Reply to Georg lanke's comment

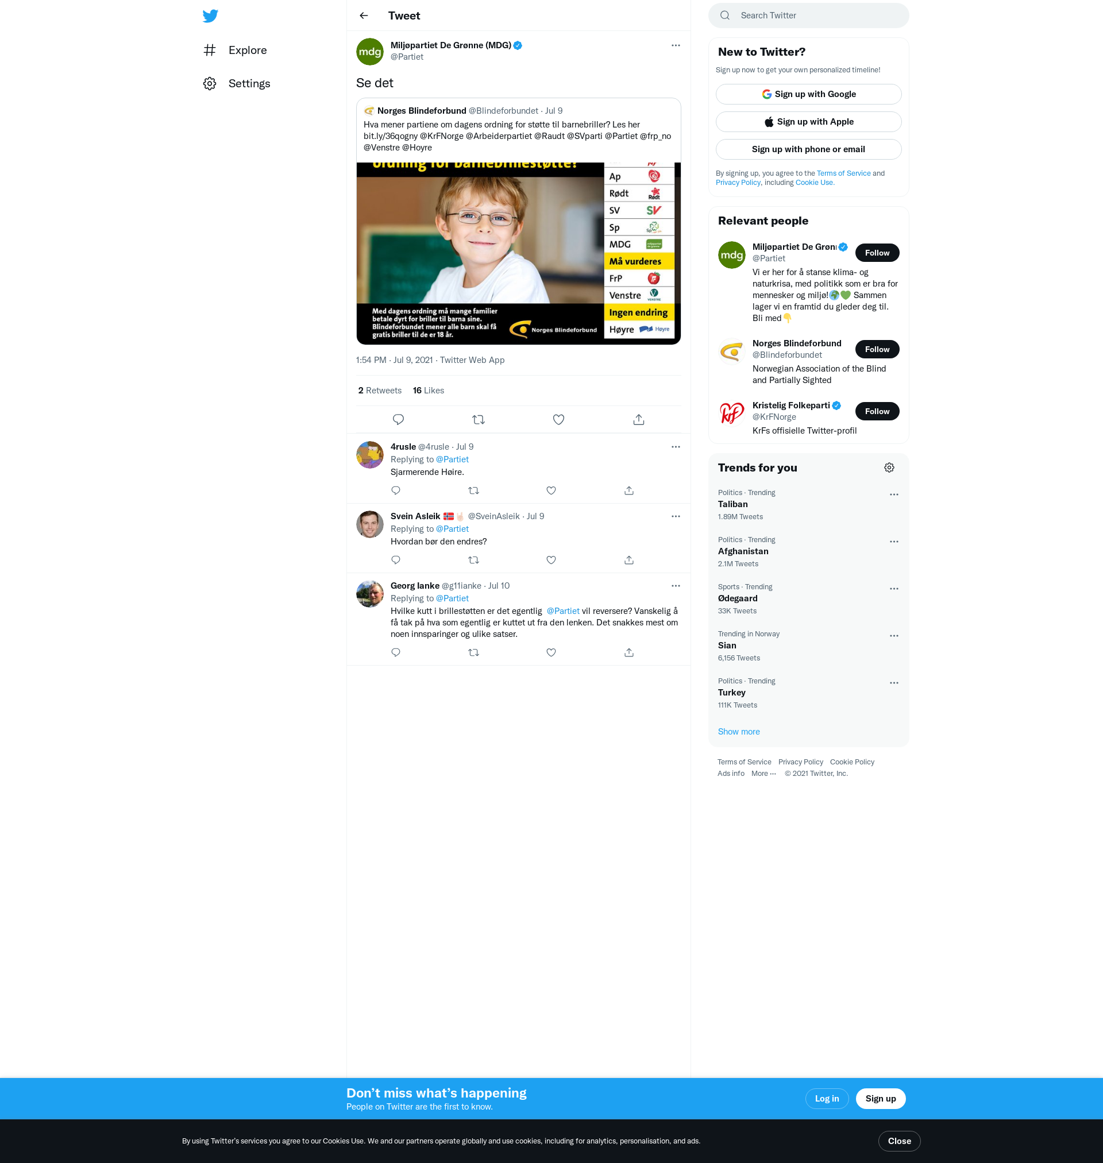(x=396, y=652)
